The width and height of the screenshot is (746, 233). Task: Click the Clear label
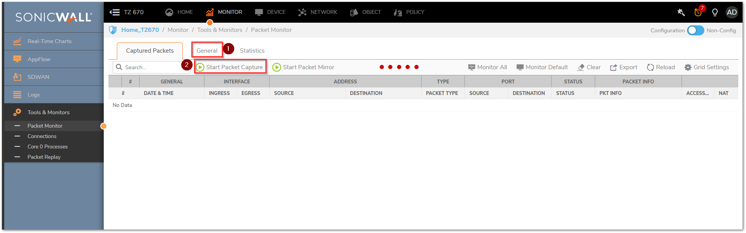594,67
